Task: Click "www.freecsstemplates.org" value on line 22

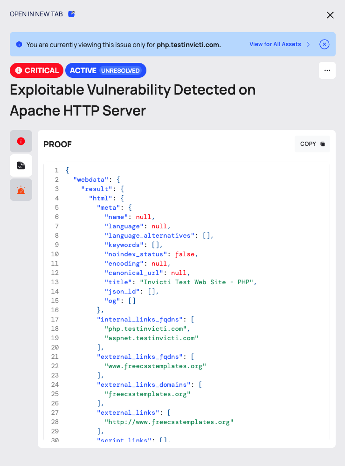Action: click(155, 366)
